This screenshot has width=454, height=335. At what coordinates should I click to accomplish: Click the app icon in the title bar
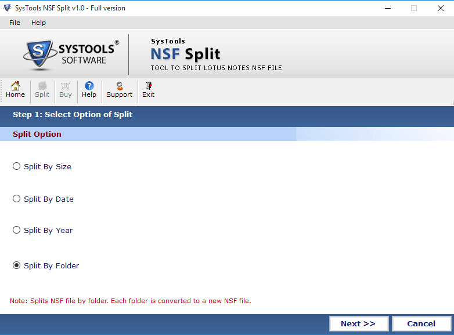coord(7,8)
